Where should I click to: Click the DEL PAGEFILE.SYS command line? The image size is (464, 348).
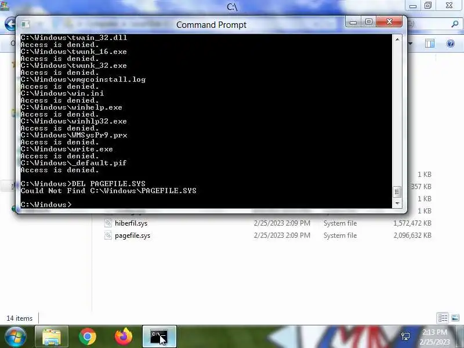coord(83,184)
